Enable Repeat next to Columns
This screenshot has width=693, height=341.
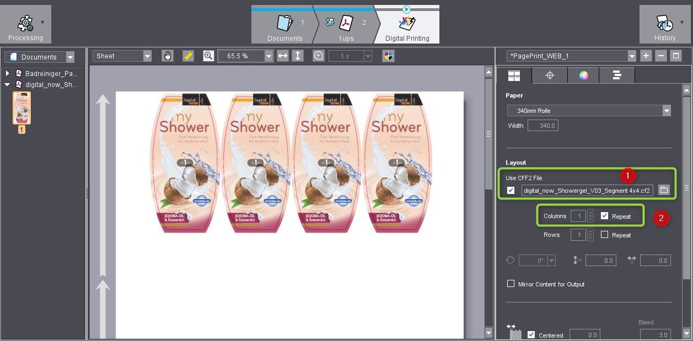point(604,216)
